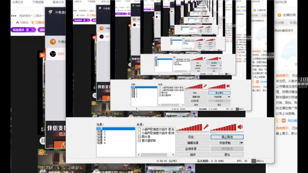This screenshot has width=308, height=173.
Task: Mute the microphone icon in front OBS panel
Action: tap(206, 127)
